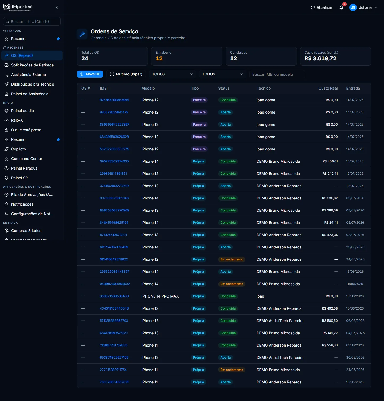Viewport: 384px width, 401px height.
Task: Click the iMportex! logo
Action: click(x=18, y=7)
